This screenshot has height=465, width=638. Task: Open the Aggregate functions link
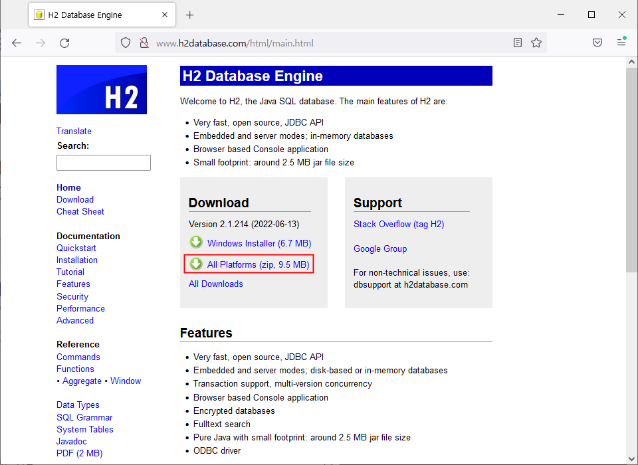(82, 381)
